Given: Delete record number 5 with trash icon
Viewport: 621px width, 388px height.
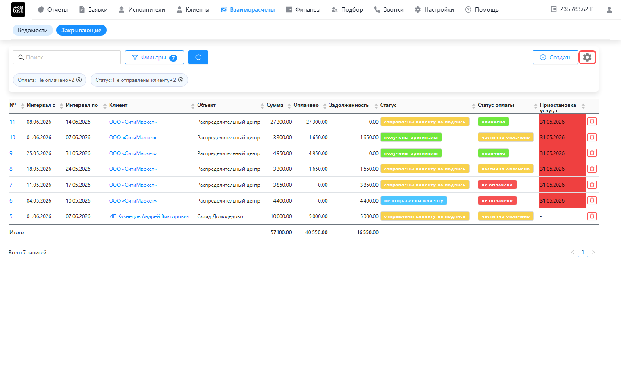Looking at the screenshot, I should point(592,216).
